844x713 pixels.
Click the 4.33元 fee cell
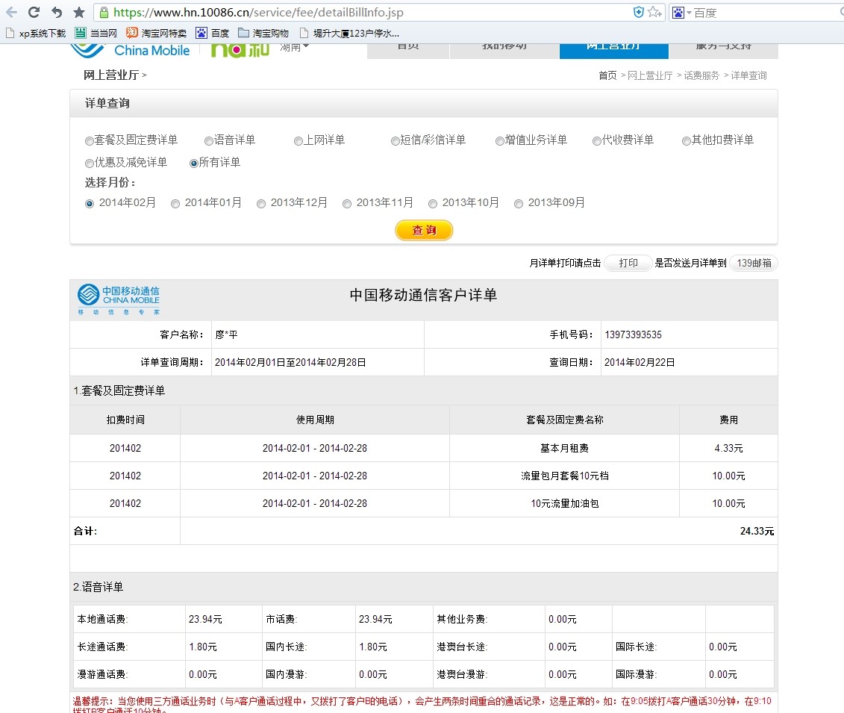[x=728, y=448]
